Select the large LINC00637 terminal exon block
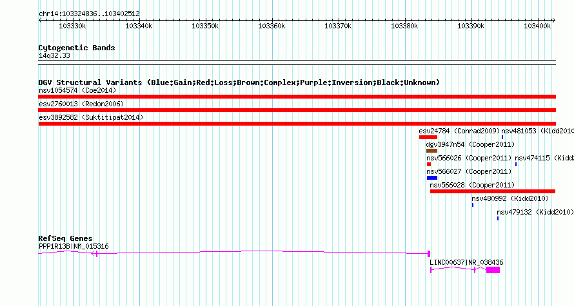 tap(493, 270)
